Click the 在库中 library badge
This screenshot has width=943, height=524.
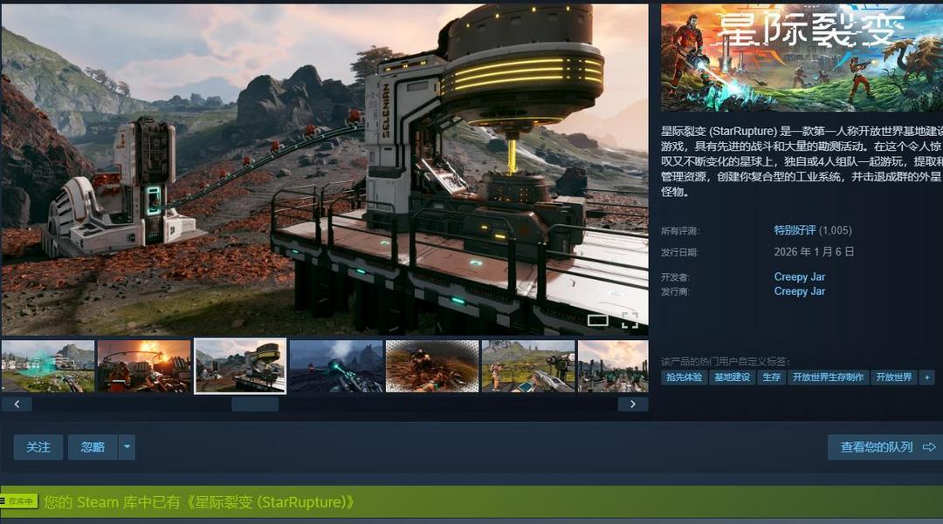click(18, 501)
